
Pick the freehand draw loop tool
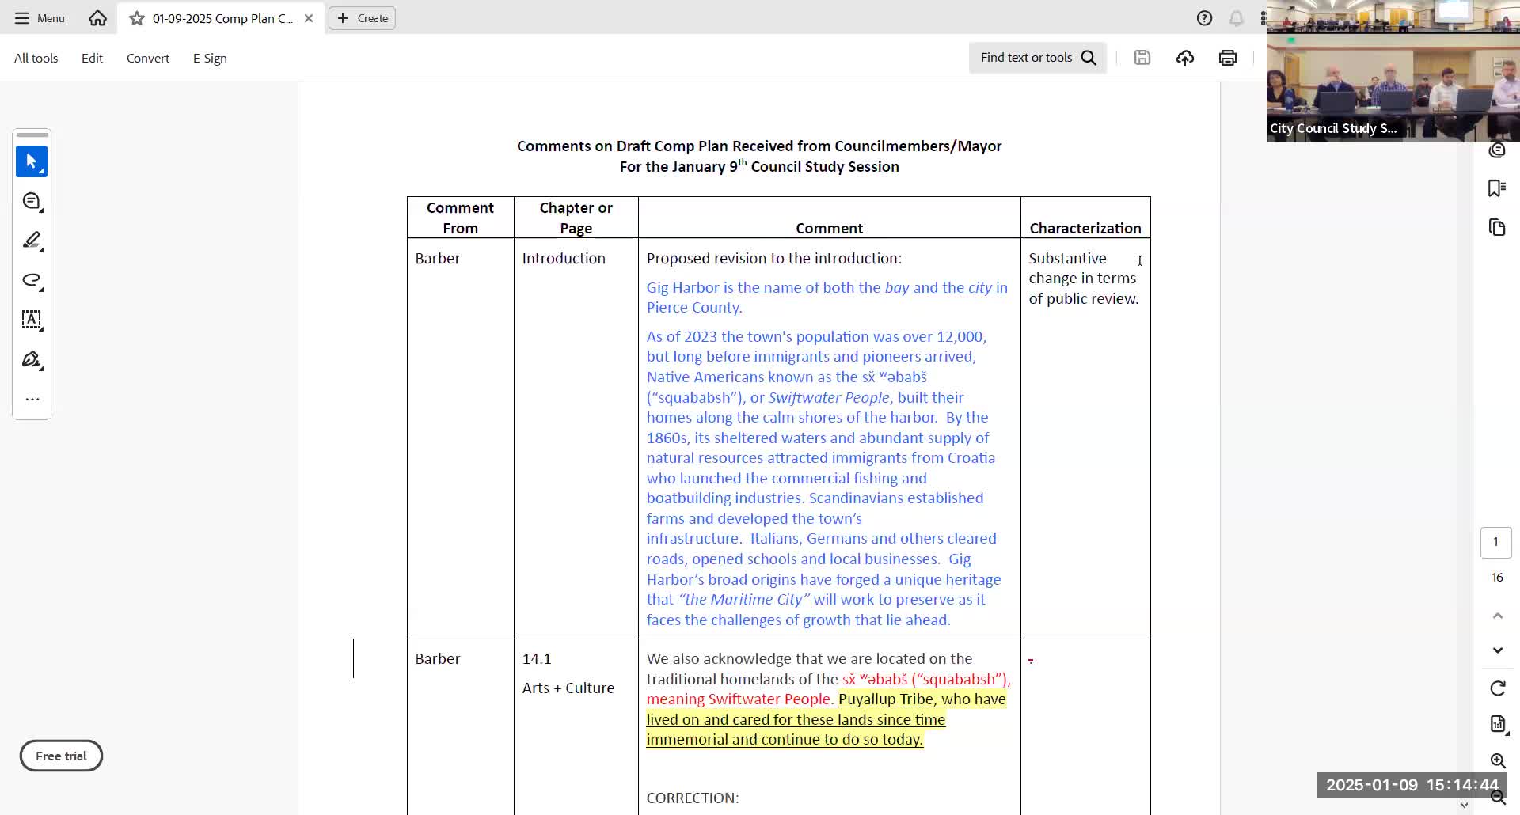32,280
